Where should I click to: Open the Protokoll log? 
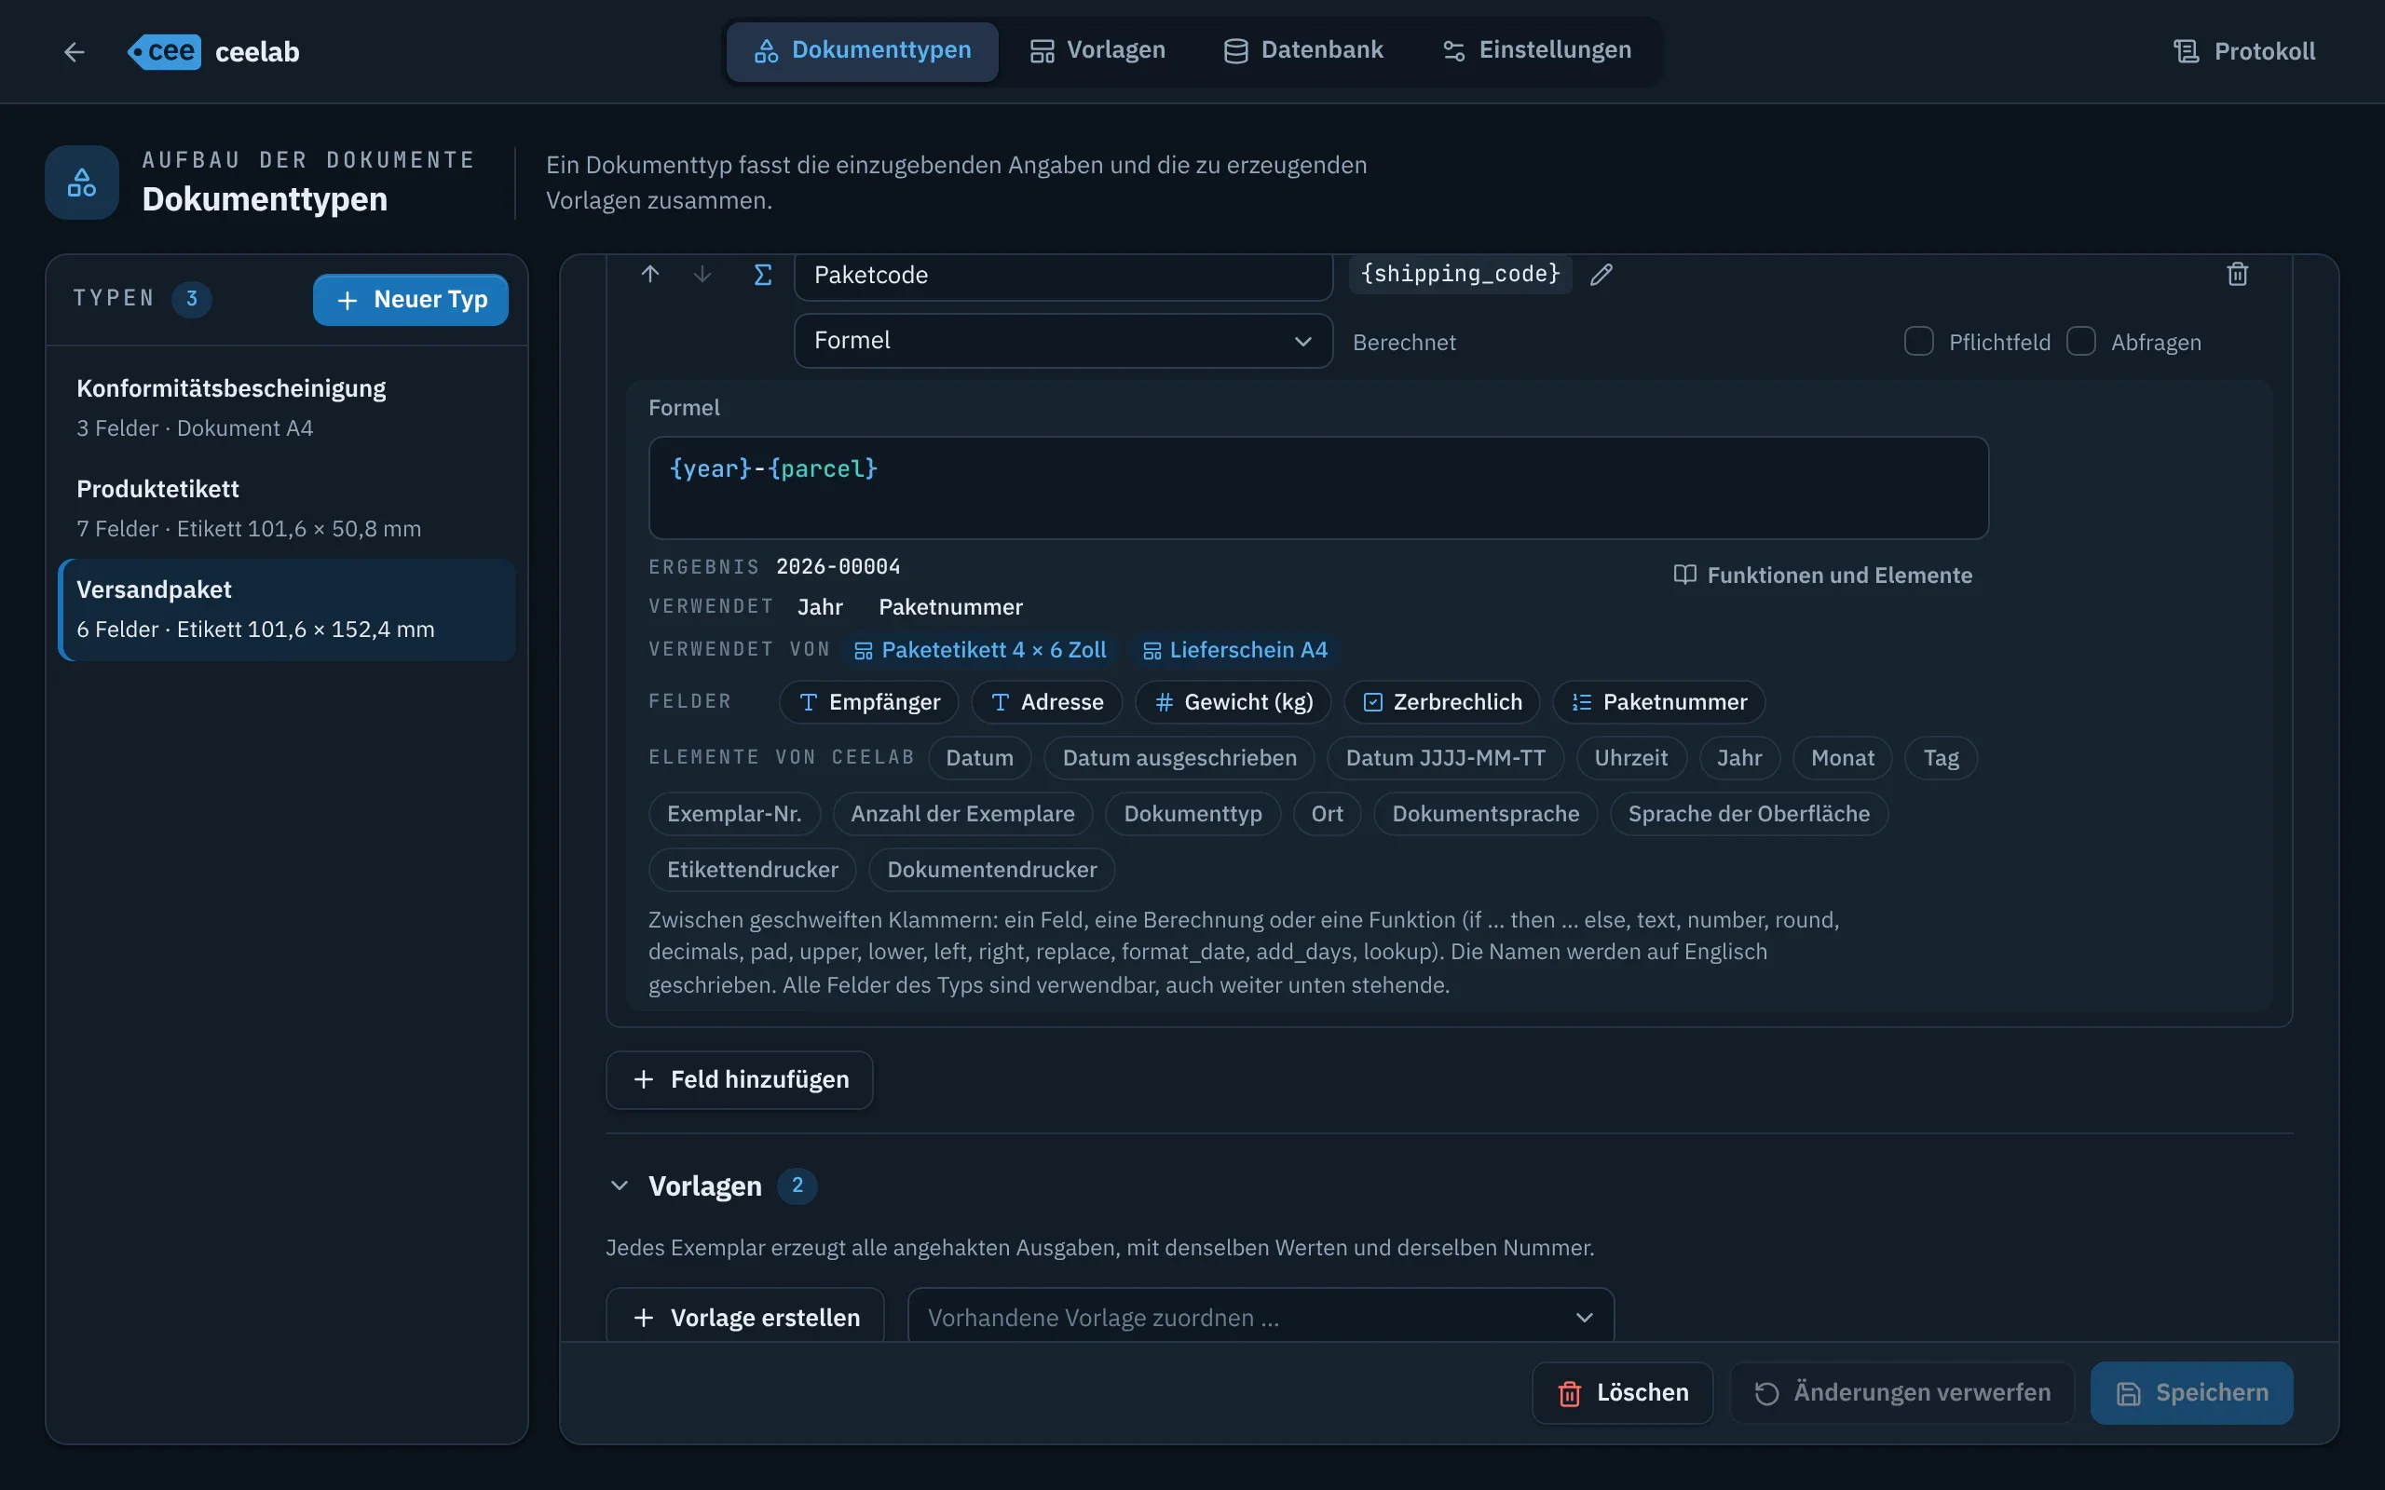(2243, 51)
